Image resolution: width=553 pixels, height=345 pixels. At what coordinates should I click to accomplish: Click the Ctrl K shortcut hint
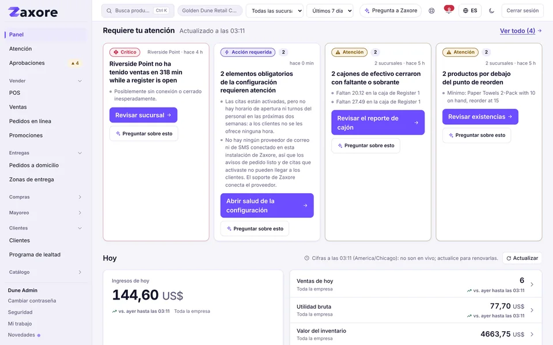click(161, 10)
